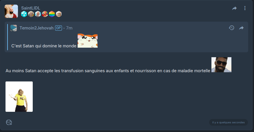Screen dimensions: 254x132
Task: Click the teal three-stars badge
Action: pyautogui.click(x=24, y=14)
